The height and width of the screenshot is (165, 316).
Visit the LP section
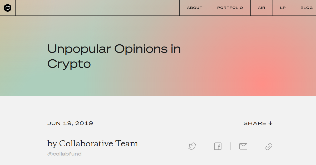click(283, 8)
